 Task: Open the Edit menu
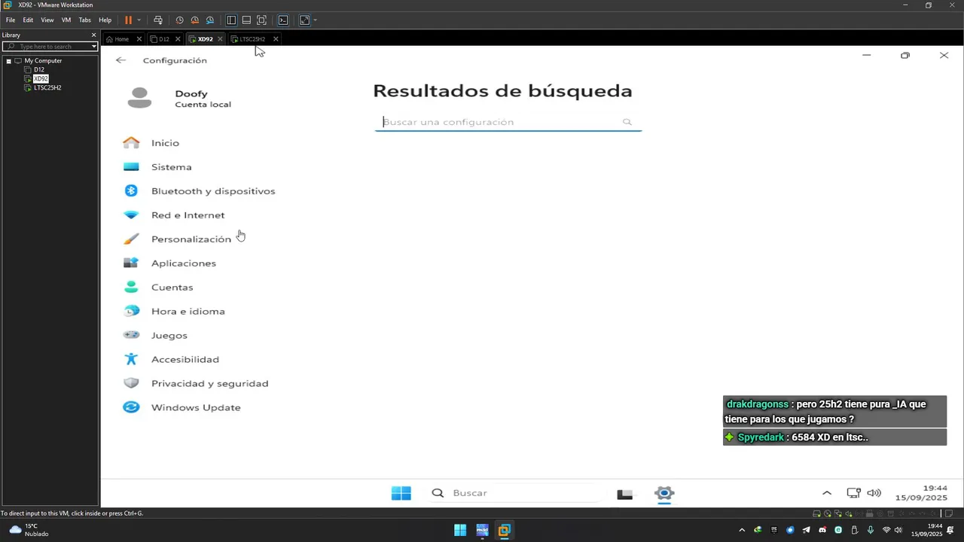[x=28, y=20]
